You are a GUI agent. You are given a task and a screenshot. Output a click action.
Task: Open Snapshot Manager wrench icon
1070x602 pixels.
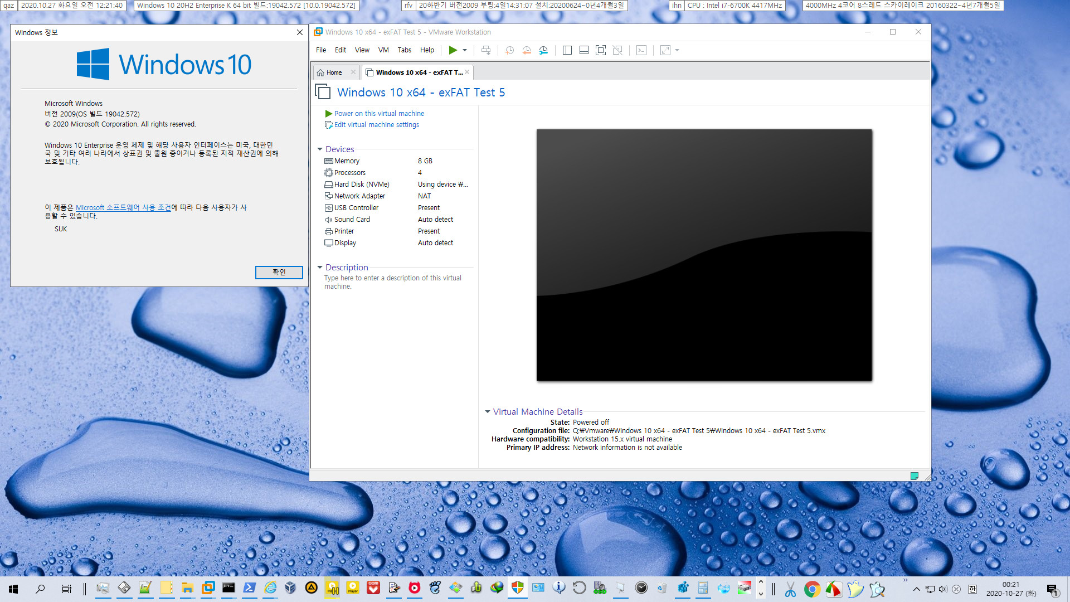[x=543, y=50]
